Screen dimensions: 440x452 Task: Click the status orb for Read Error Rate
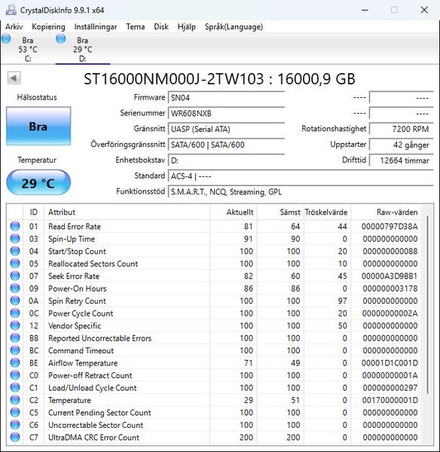click(x=15, y=226)
